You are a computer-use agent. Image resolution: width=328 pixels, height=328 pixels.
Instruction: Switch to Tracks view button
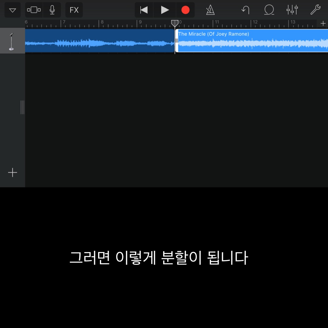point(34,10)
